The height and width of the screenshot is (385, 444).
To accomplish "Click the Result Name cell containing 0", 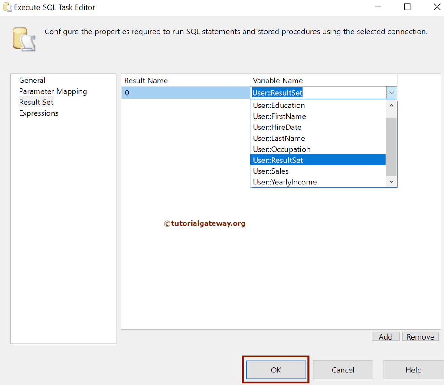I will (186, 93).
